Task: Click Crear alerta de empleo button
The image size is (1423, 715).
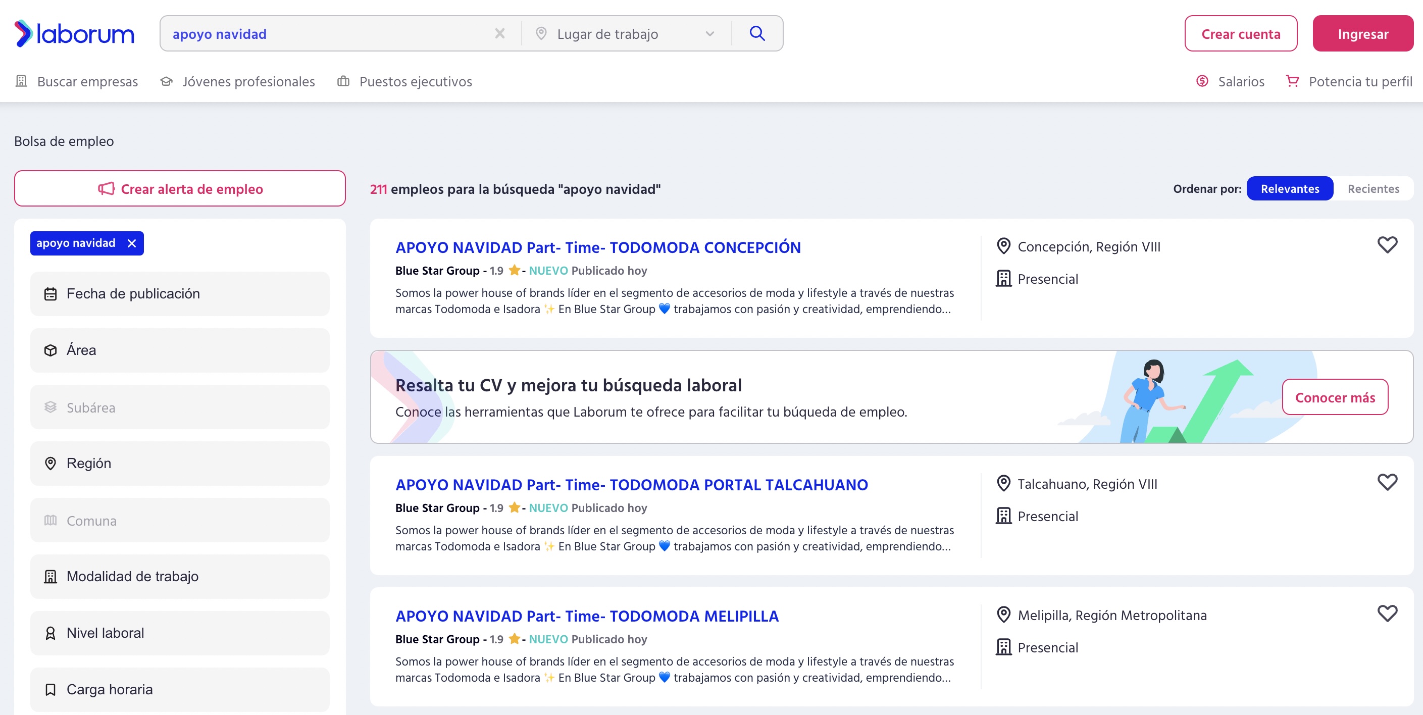Action: [x=180, y=188]
